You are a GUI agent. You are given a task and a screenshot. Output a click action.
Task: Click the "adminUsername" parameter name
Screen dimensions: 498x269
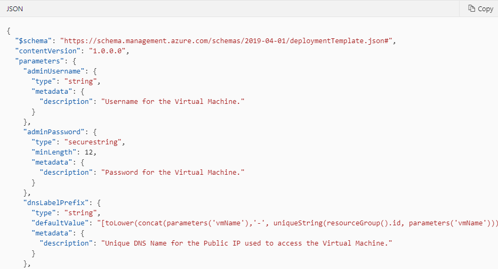coord(54,71)
